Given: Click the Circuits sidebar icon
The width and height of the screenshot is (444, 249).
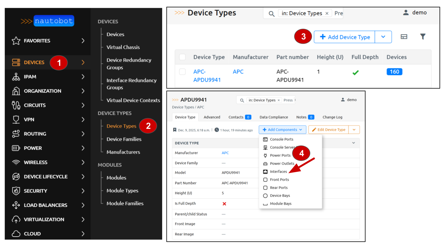Looking at the screenshot, I should tap(16, 105).
